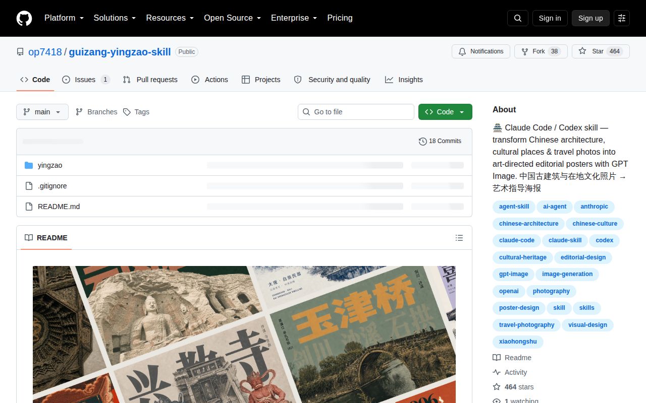
Task: Select the xiaohongshu topic tag
Action: [x=518, y=342]
